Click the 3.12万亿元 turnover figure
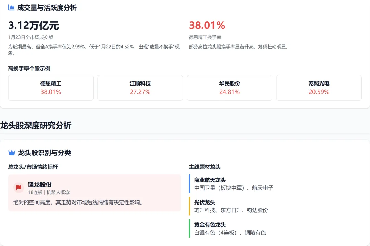 tap(34, 25)
